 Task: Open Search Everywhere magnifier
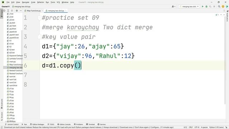pyautogui.click(x=219, y=6)
